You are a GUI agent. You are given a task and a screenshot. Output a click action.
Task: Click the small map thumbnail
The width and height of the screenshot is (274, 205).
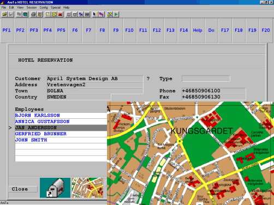point(87,188)
